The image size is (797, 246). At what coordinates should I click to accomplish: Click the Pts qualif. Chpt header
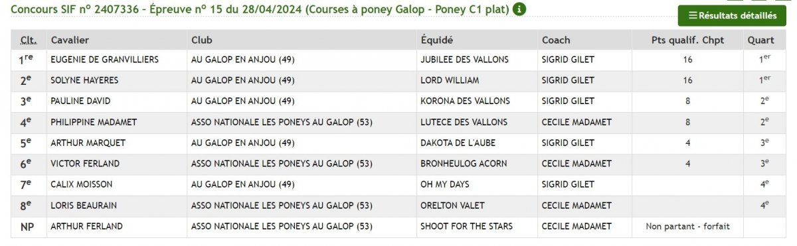[687, 40]
